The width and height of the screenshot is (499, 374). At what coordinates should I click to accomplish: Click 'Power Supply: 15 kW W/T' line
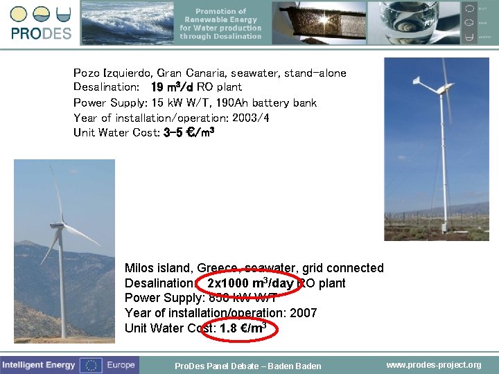tap(195, 103)
